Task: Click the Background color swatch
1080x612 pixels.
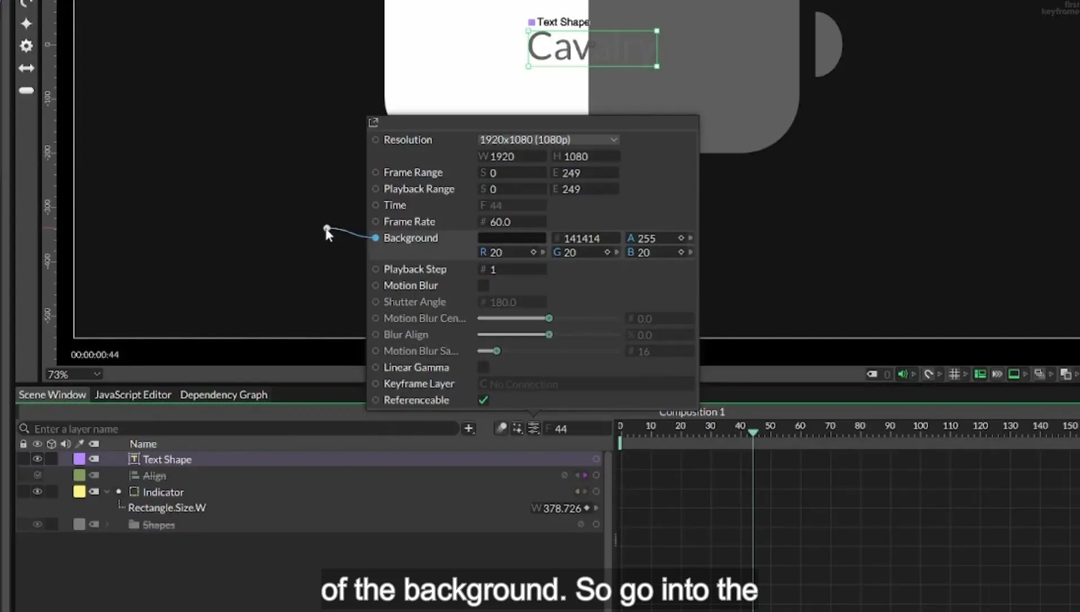Action: (512, 238)
